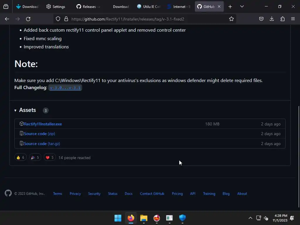Open the Security footer link
The image size is (300, 225).
pyautogui.click(x=94, y=194)
